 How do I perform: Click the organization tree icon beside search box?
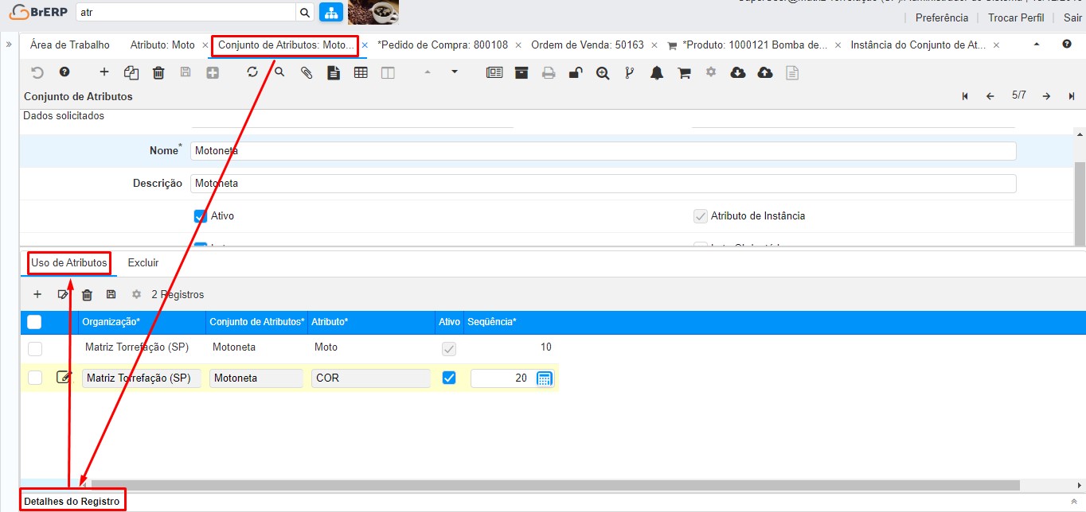pos(330,13)
